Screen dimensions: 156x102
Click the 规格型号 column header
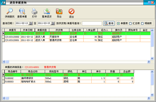[x=54, y=72]
